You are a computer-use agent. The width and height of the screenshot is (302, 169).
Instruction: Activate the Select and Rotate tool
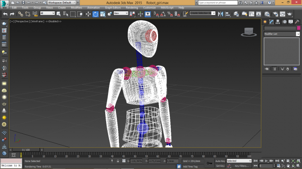tap(95, 14)
